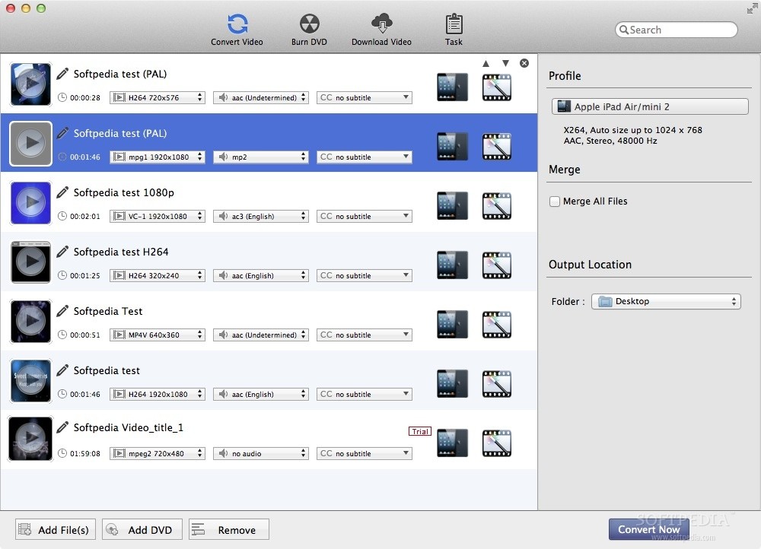Image resolution: width=761 pixels, height=549 pixels.
Task: Move selected video down the list
Action: coord(504,64)
